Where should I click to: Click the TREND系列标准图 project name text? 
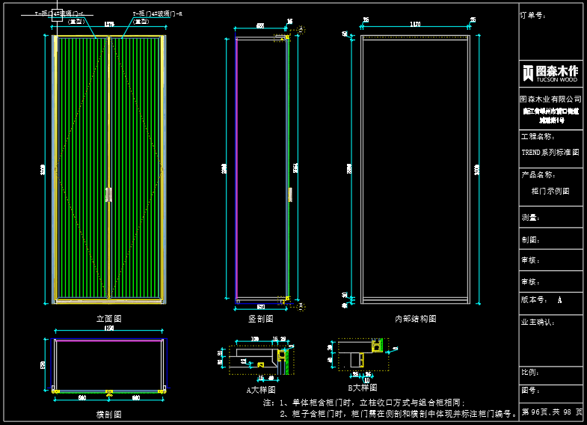[x=550, y=152]
